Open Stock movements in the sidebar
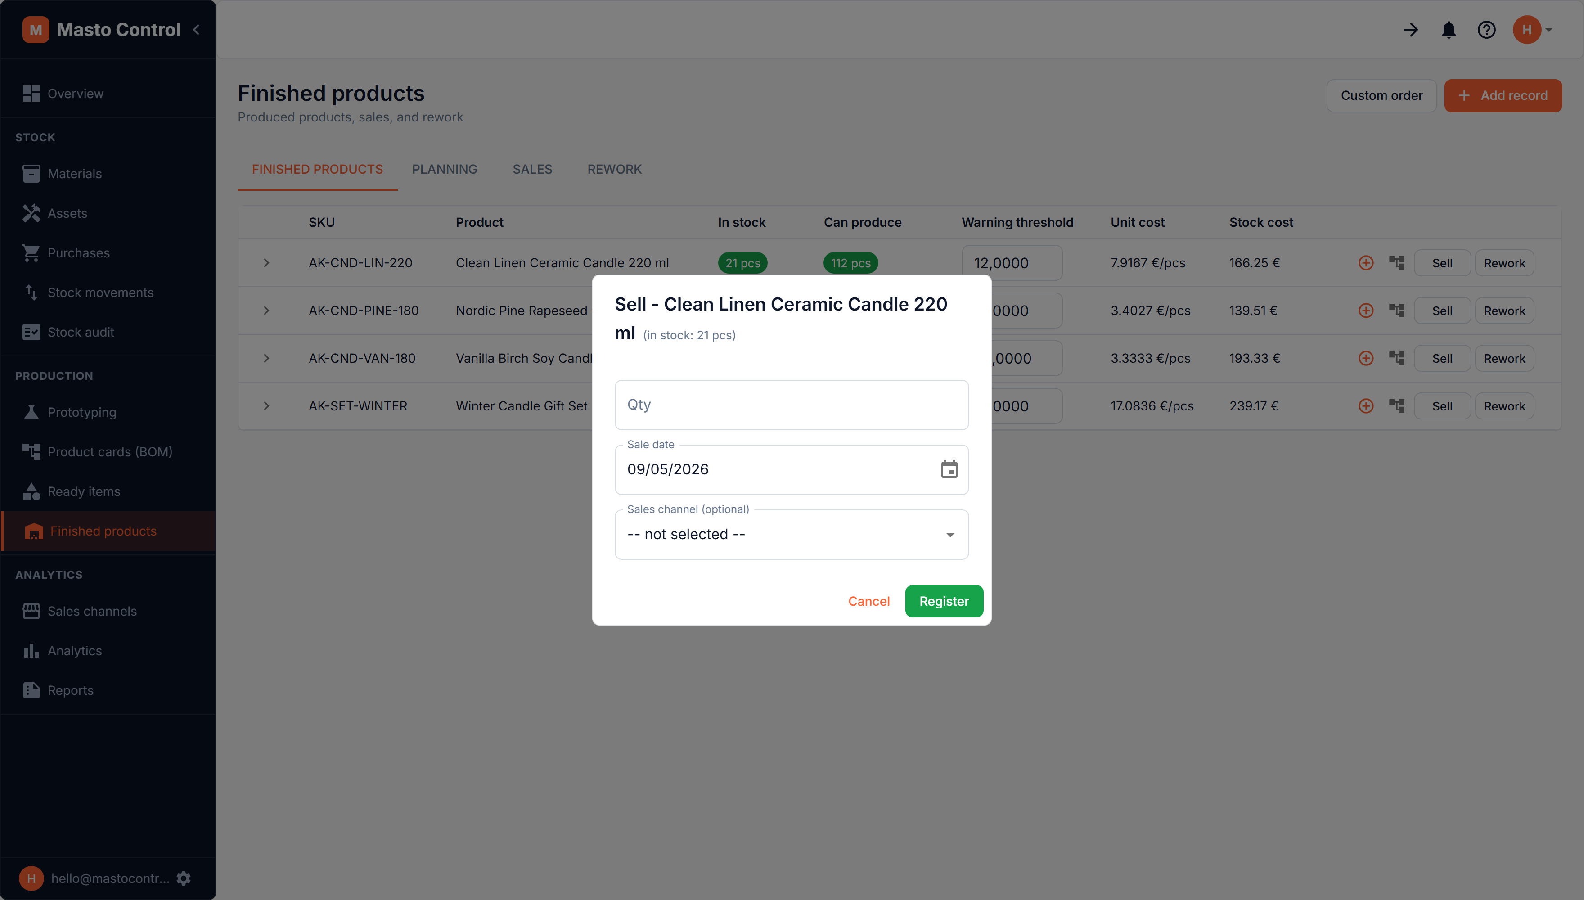Viewport: 1584px width, 900px height. pyautogui.click(x=108, y=292)
